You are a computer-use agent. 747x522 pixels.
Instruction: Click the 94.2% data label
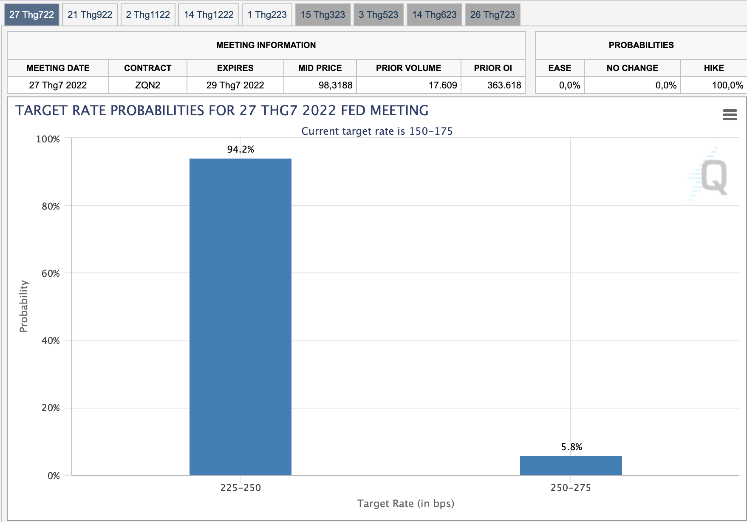pyautogui.click(x=241, y=149)
